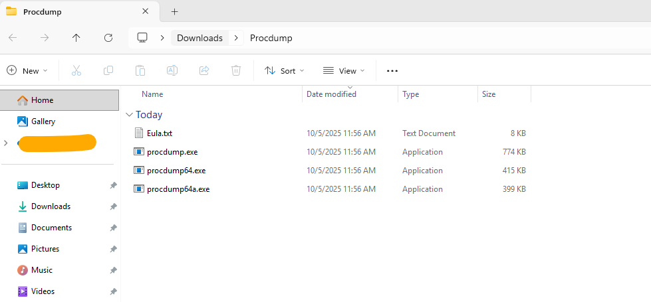Open the View layout dropdown
Viewport: 651px width, 302px height.
(x=344, y=70)
